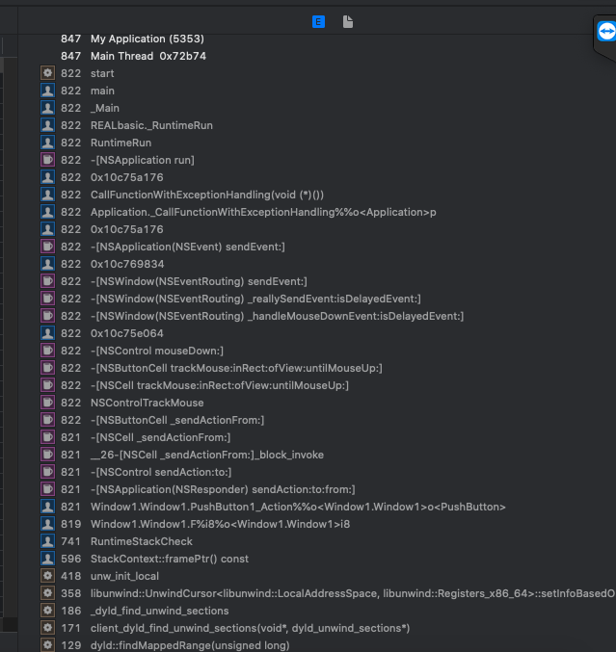This screenshot has height=652, width=616.
Task: Click the gear icon next to unw_init_local
Action: pyautogui.click(x=47, y=576)
